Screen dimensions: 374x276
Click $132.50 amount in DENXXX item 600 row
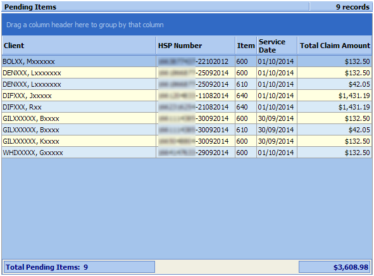(x=334, y=73)
